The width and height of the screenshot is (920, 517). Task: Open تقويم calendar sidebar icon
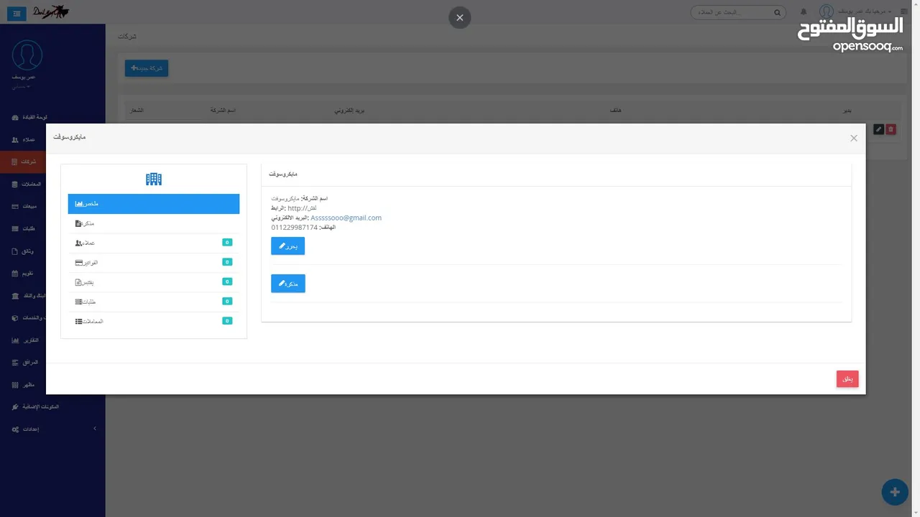pyautogui.click(x=16, y=274)
